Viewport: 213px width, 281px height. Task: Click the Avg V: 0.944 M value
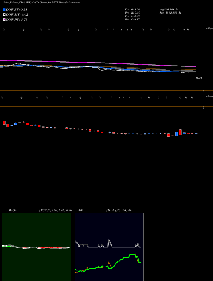(x=169, y=9)
